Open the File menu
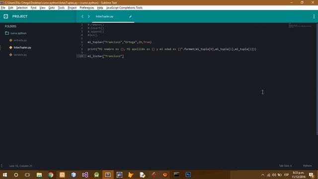 [x=3, y=8]
